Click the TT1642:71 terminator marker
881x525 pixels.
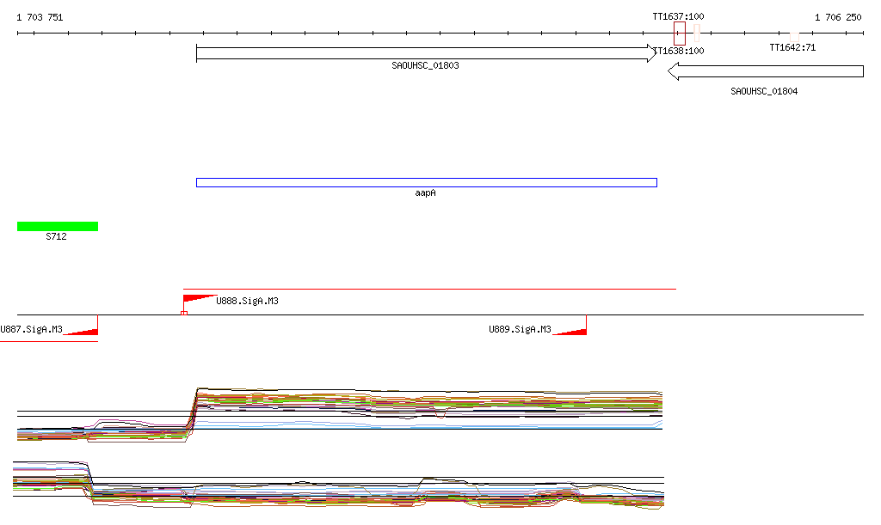pos(794,36)
